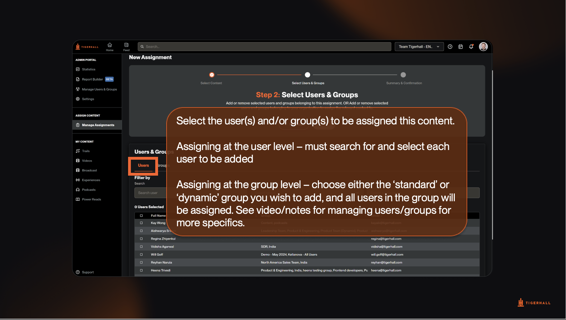
Task: Click the Manage Users & Groups icon
Action: (78, 89)
